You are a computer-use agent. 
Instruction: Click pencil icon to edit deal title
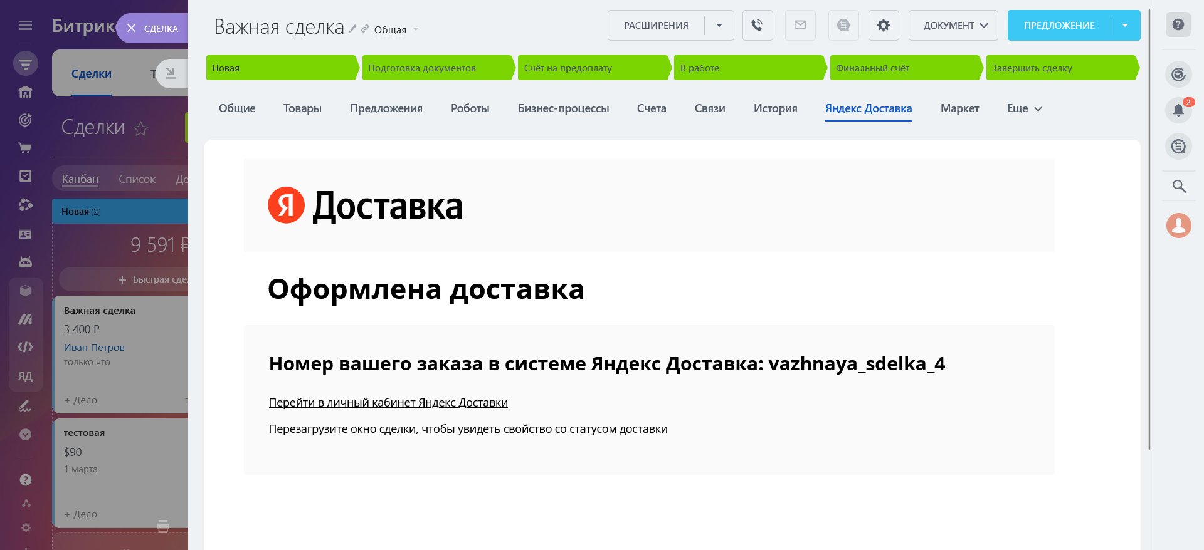click(353, 29)
